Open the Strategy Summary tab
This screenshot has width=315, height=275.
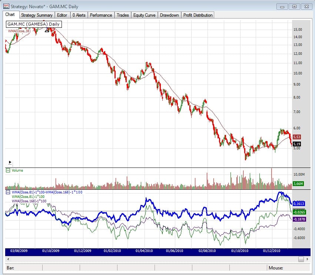36,15
